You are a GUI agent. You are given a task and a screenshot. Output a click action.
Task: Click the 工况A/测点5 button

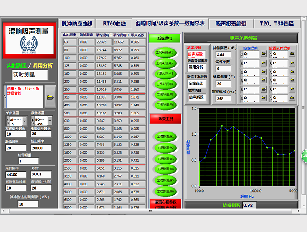coord(165,95)
